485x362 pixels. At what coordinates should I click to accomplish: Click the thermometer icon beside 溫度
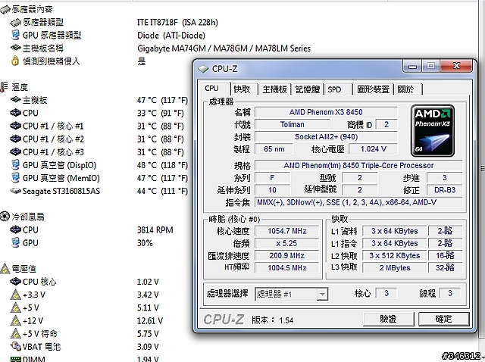[x=4, y=87]
